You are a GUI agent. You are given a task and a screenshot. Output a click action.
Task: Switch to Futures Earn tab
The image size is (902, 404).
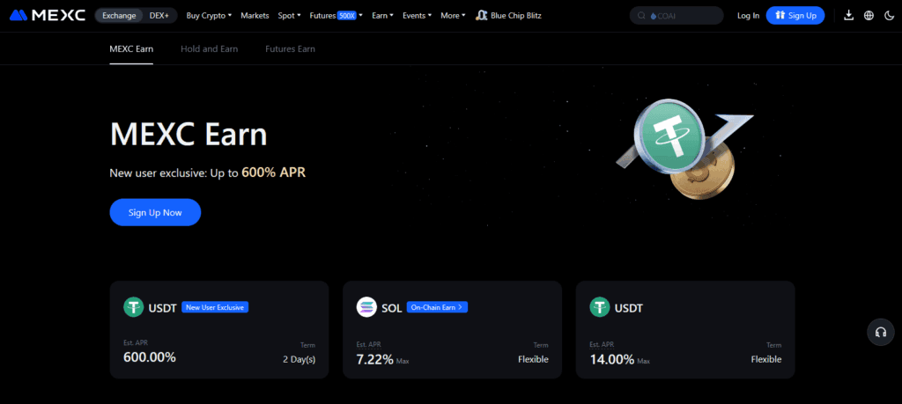[290, 48]
